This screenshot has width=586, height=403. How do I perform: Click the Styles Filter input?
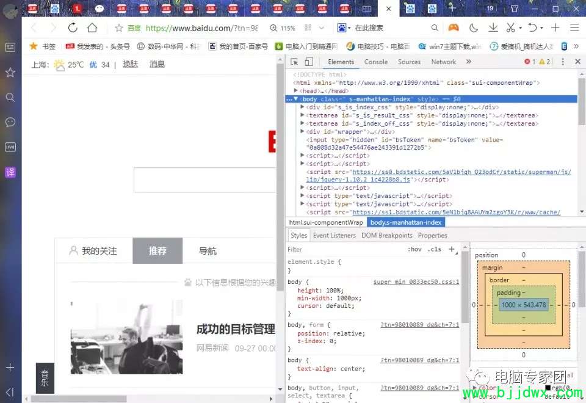point(344,249)
